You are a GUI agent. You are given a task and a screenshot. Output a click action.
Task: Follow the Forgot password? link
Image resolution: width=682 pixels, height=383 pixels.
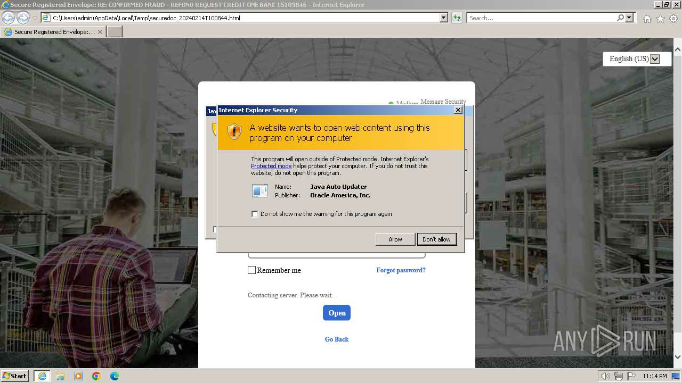[401, 270]
